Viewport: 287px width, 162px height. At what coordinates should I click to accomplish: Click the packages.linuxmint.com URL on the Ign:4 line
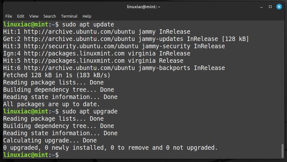tap(74, 54)
